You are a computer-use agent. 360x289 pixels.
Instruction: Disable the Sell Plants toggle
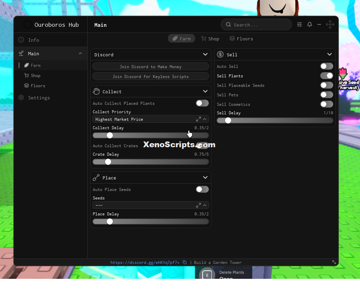(x=326, y=76)
